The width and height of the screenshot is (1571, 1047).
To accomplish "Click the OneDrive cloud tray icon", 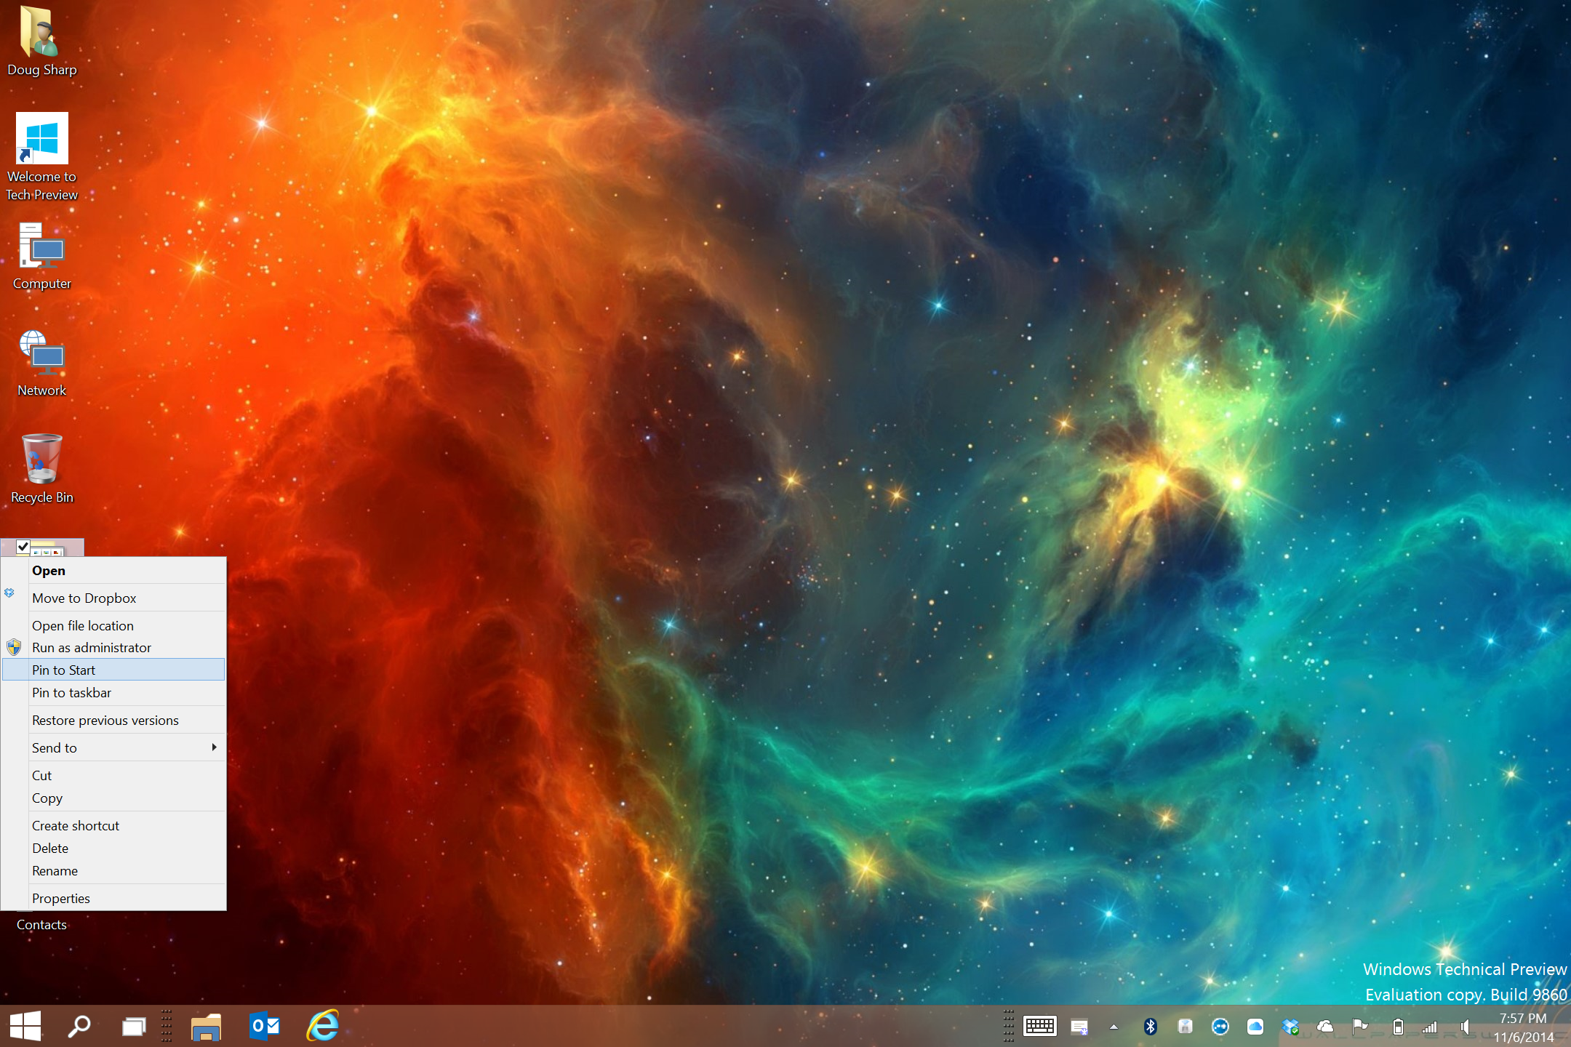I will click(x=1324, y=1027).
